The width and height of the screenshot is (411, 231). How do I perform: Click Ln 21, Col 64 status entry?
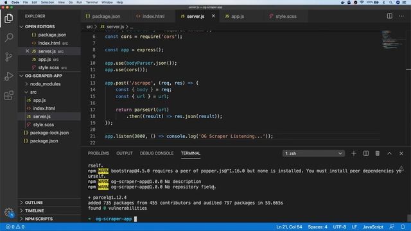click(289, 227)
